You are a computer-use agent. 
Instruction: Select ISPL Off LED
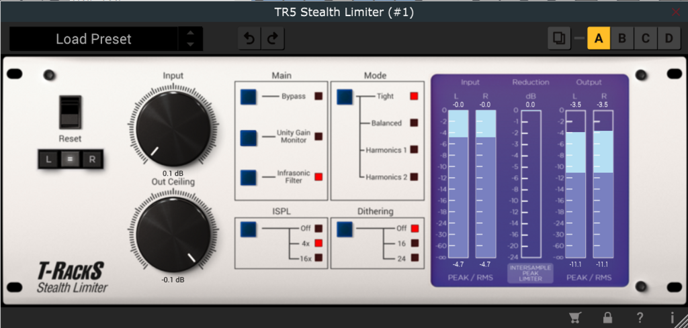coord(318,228)
